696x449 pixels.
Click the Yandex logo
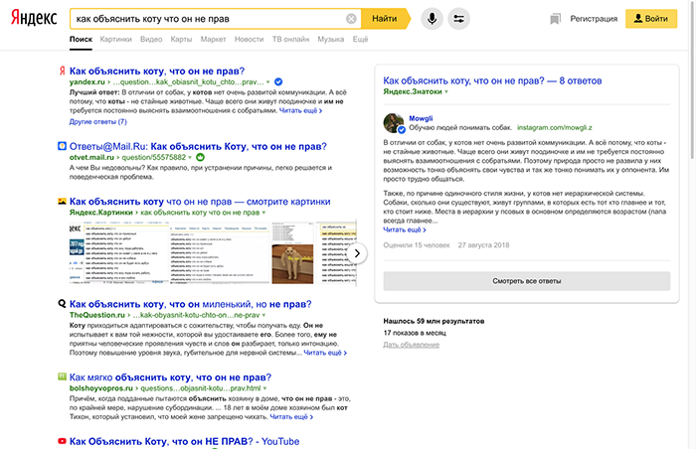33,18
